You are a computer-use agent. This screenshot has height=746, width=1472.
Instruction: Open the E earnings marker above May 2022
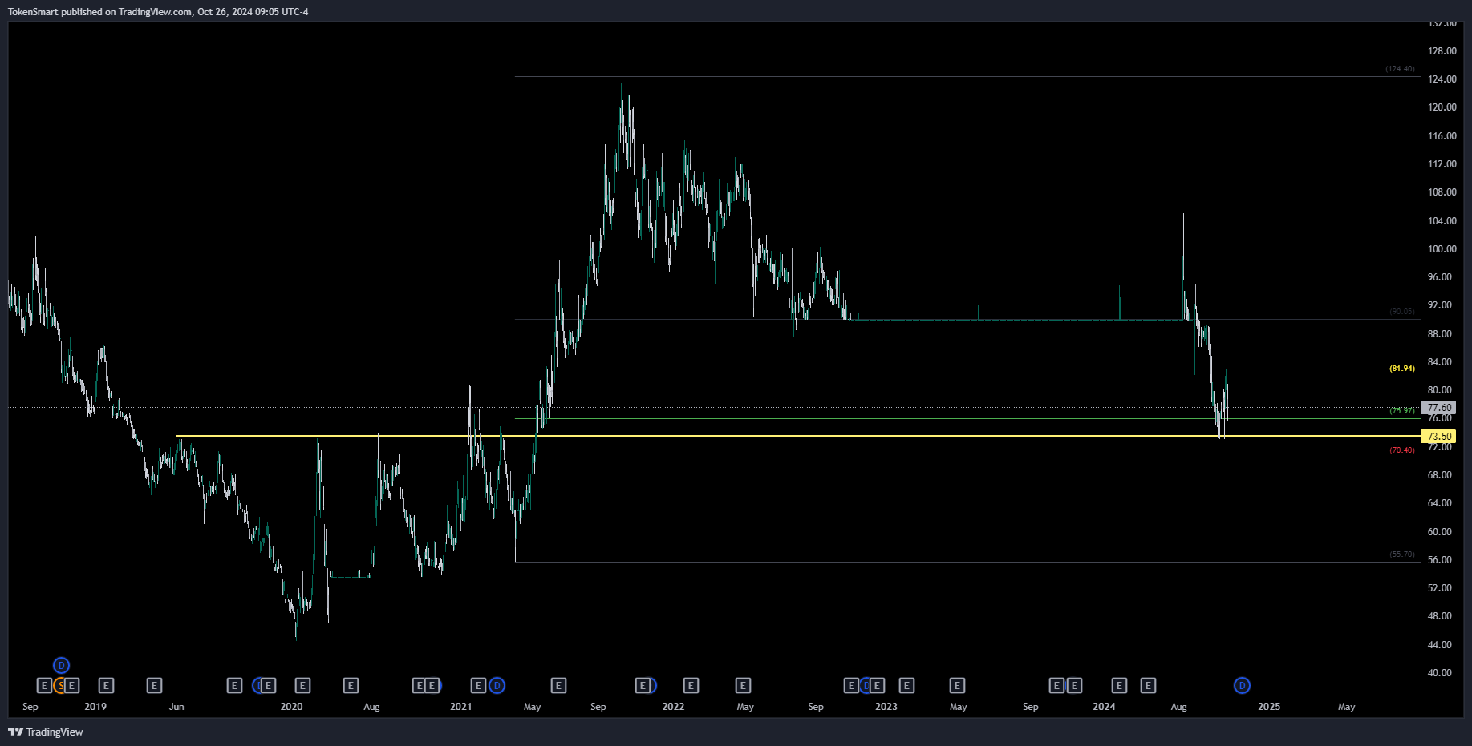pos(743,686)
